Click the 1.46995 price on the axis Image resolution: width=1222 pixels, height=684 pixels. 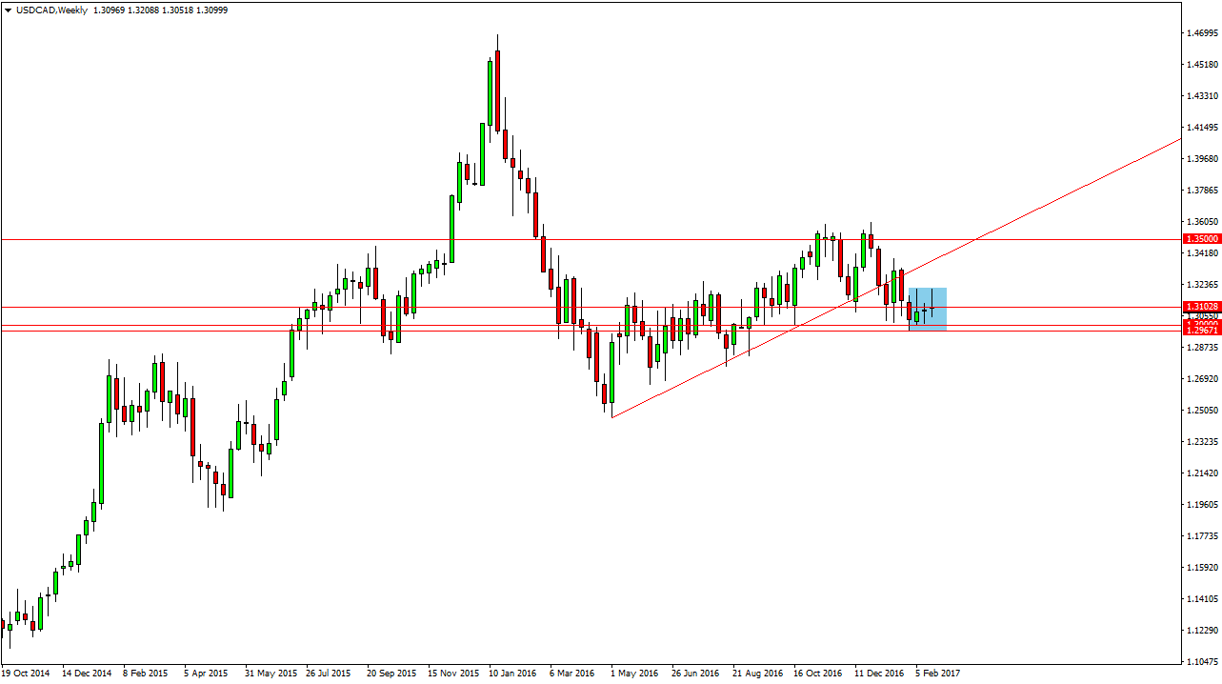click(1200, 33)
